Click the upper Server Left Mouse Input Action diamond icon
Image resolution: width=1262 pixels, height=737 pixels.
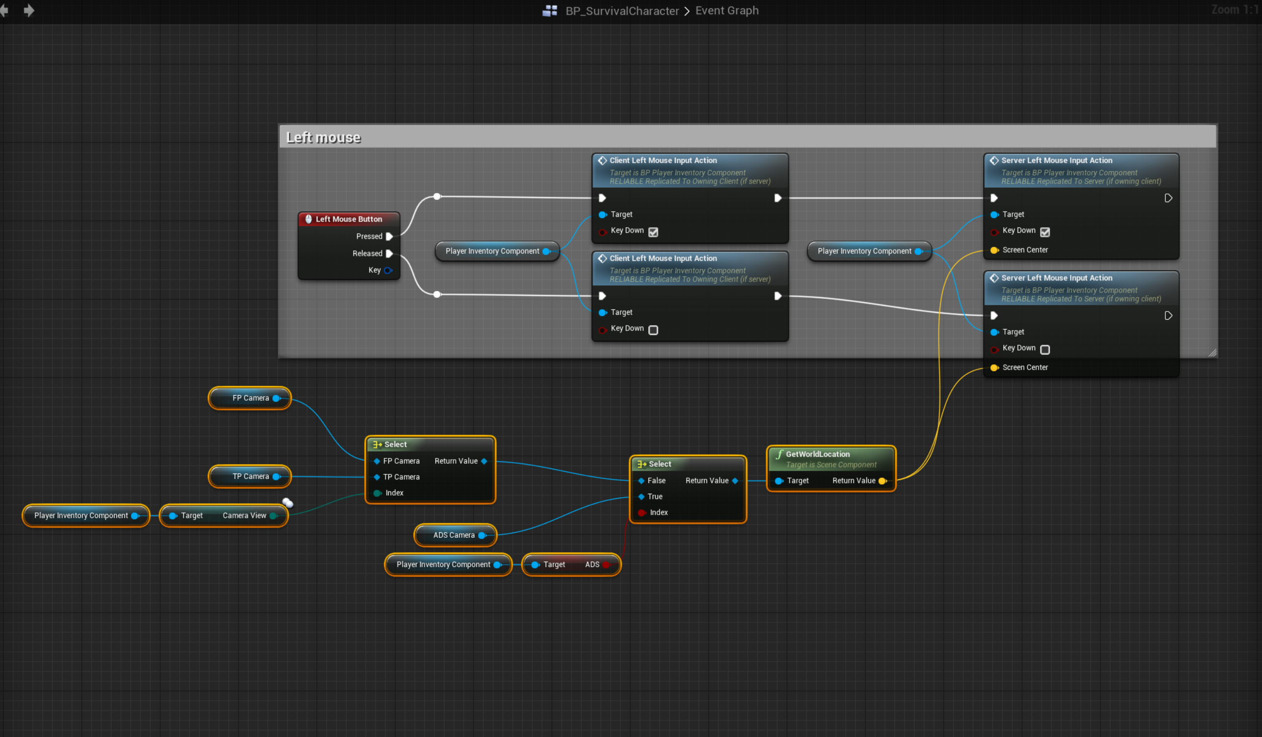pos(994,160)
